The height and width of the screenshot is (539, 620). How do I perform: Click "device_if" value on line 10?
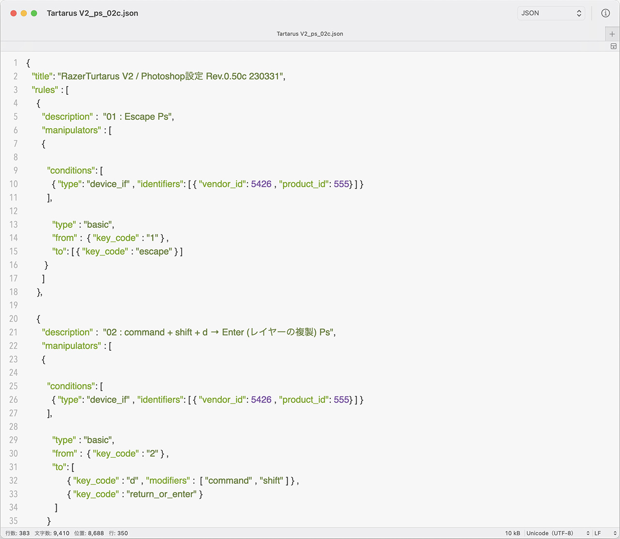pos(108,184)
